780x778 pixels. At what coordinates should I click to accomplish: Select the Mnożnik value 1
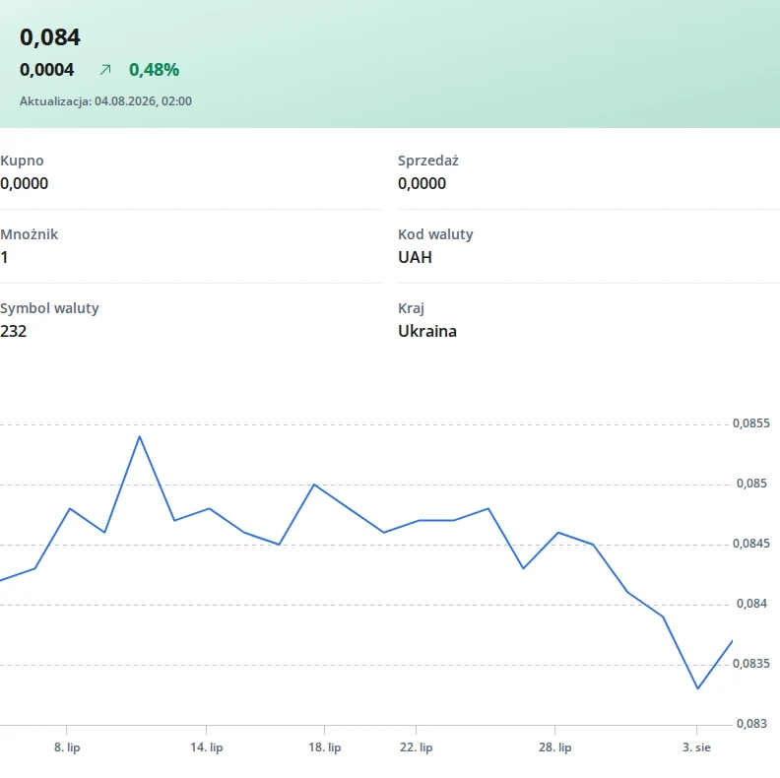pyautogui.click(x=4, y=257)
